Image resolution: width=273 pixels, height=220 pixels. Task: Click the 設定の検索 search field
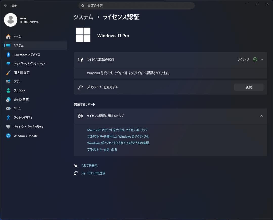pos(136,6)
